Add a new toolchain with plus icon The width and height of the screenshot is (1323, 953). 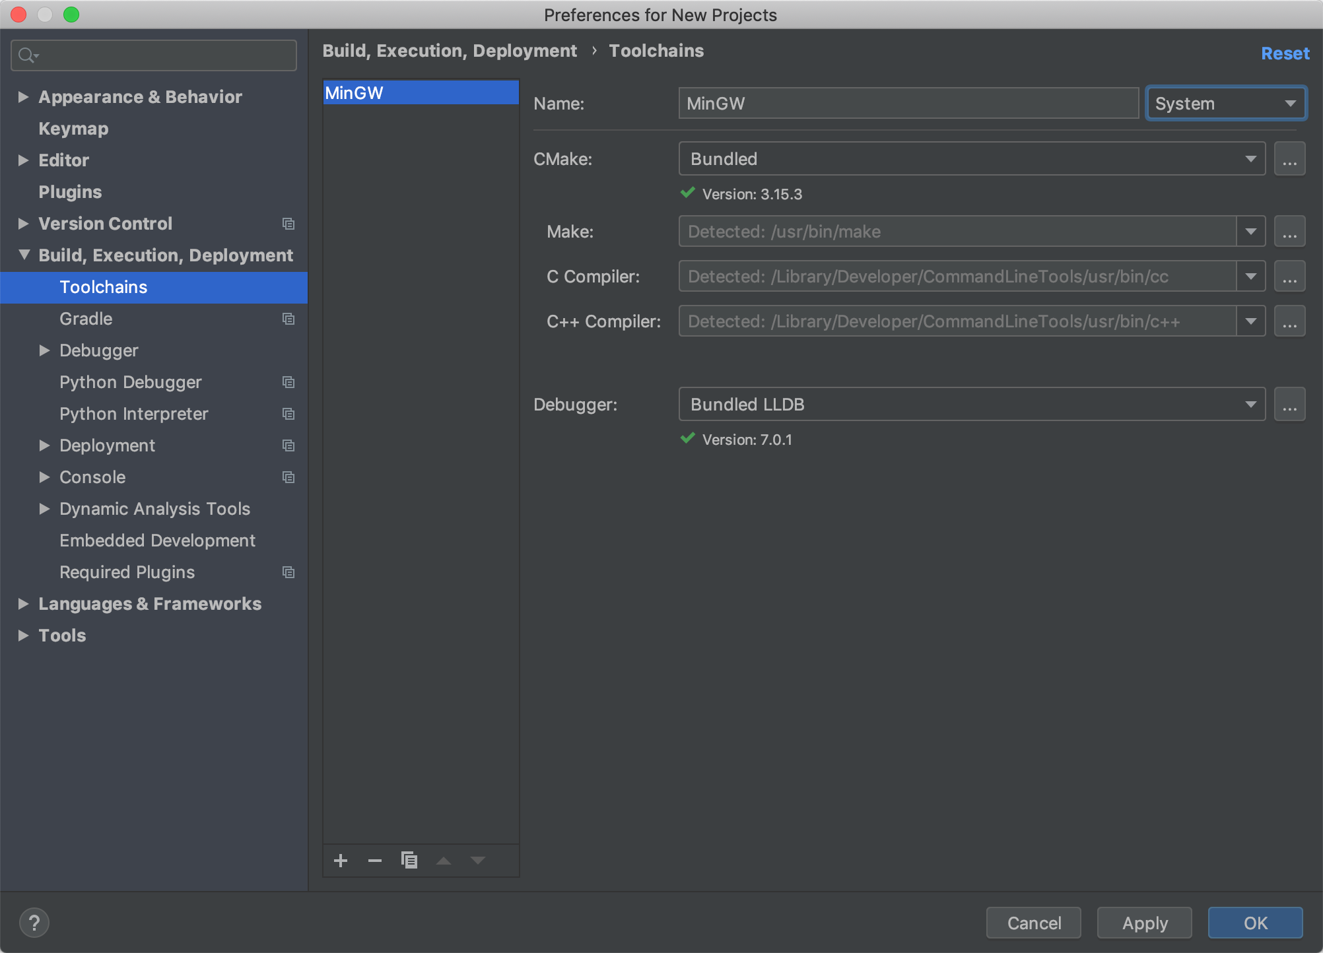pos(341,861)
